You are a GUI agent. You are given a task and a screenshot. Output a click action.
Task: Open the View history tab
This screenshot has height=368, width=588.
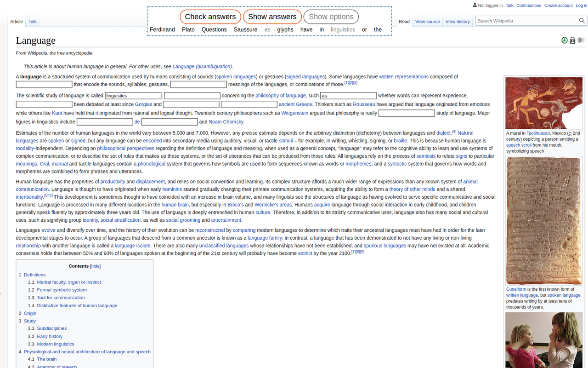(458, 21)
